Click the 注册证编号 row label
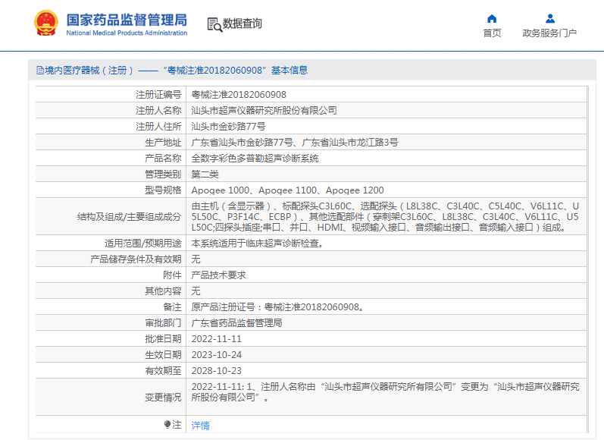 158,95
